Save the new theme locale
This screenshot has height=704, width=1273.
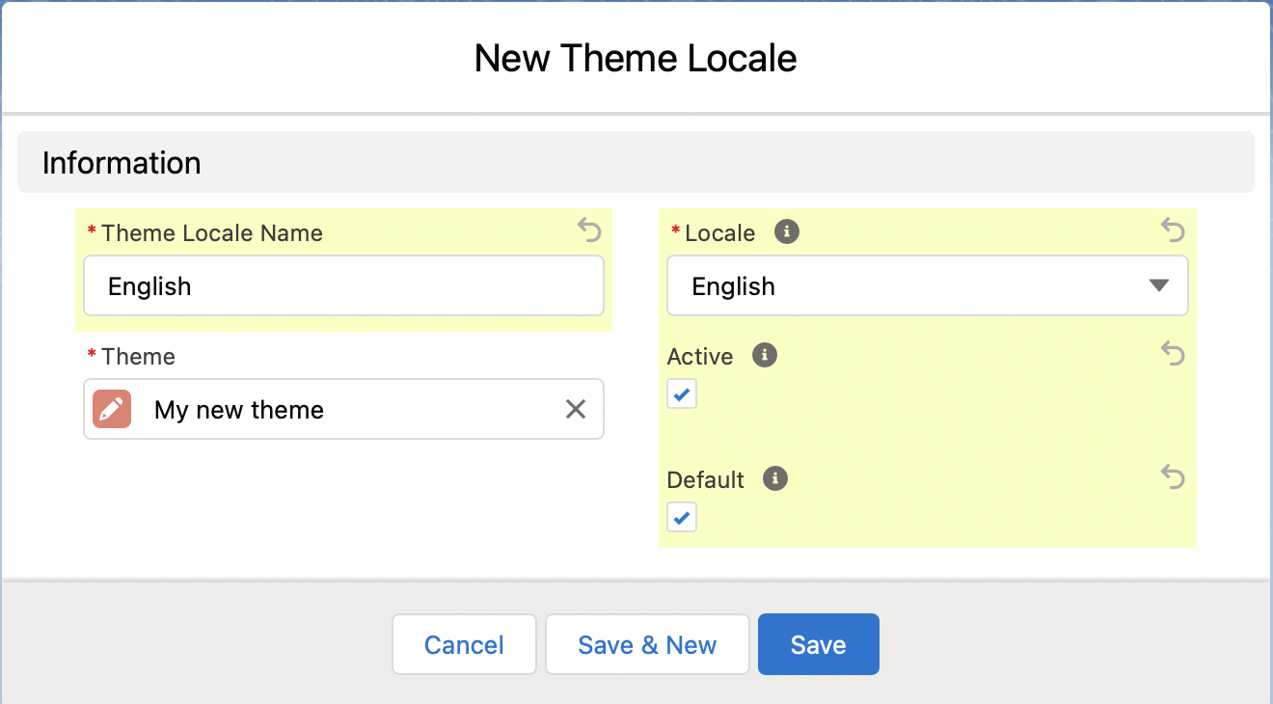click(818, 644)
